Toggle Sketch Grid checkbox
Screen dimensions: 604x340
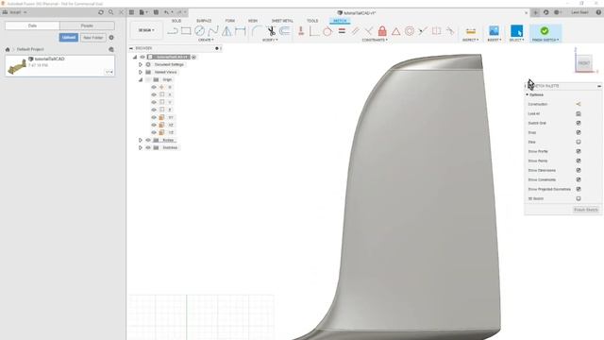tap(579, 123)
